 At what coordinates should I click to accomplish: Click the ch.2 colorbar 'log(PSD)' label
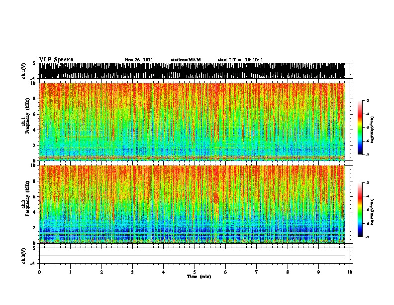point(372,212)
